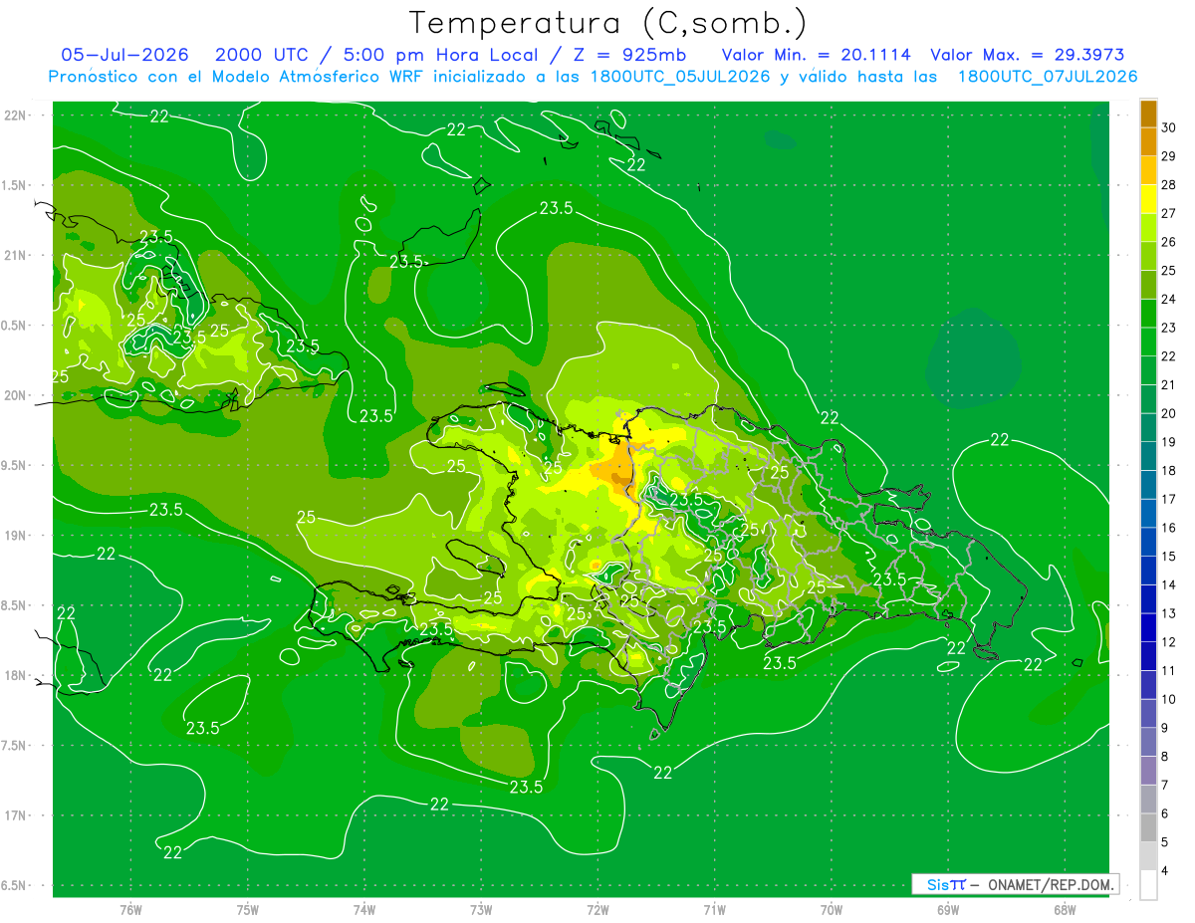This screenshot has width=1195, height=923.
Task: Click the title 'Temperatura (C,somb.)'
Action: (608, 23)
